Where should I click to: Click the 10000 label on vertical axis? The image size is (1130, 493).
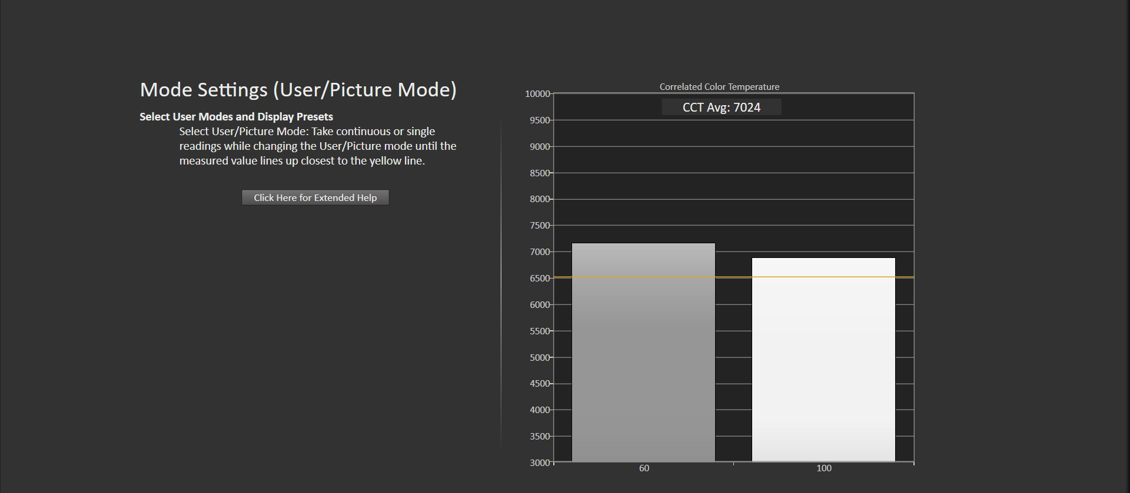(537, 94)
